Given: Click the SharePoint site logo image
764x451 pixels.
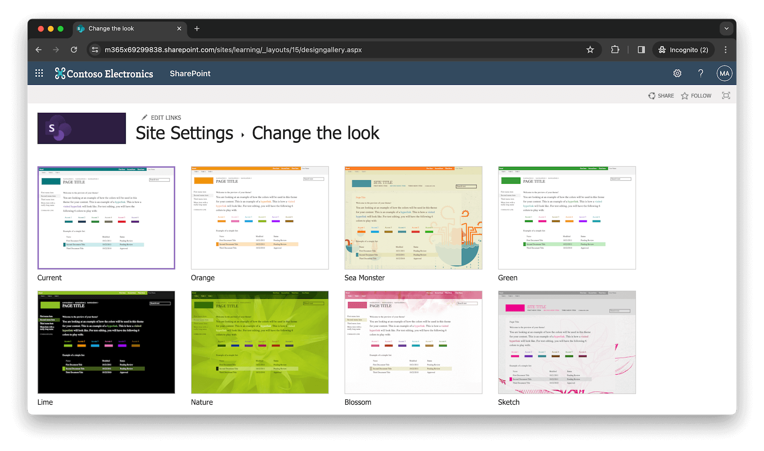Looking at the screenshot, I should [81, 128].
